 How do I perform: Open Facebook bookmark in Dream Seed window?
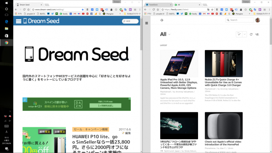91,14
